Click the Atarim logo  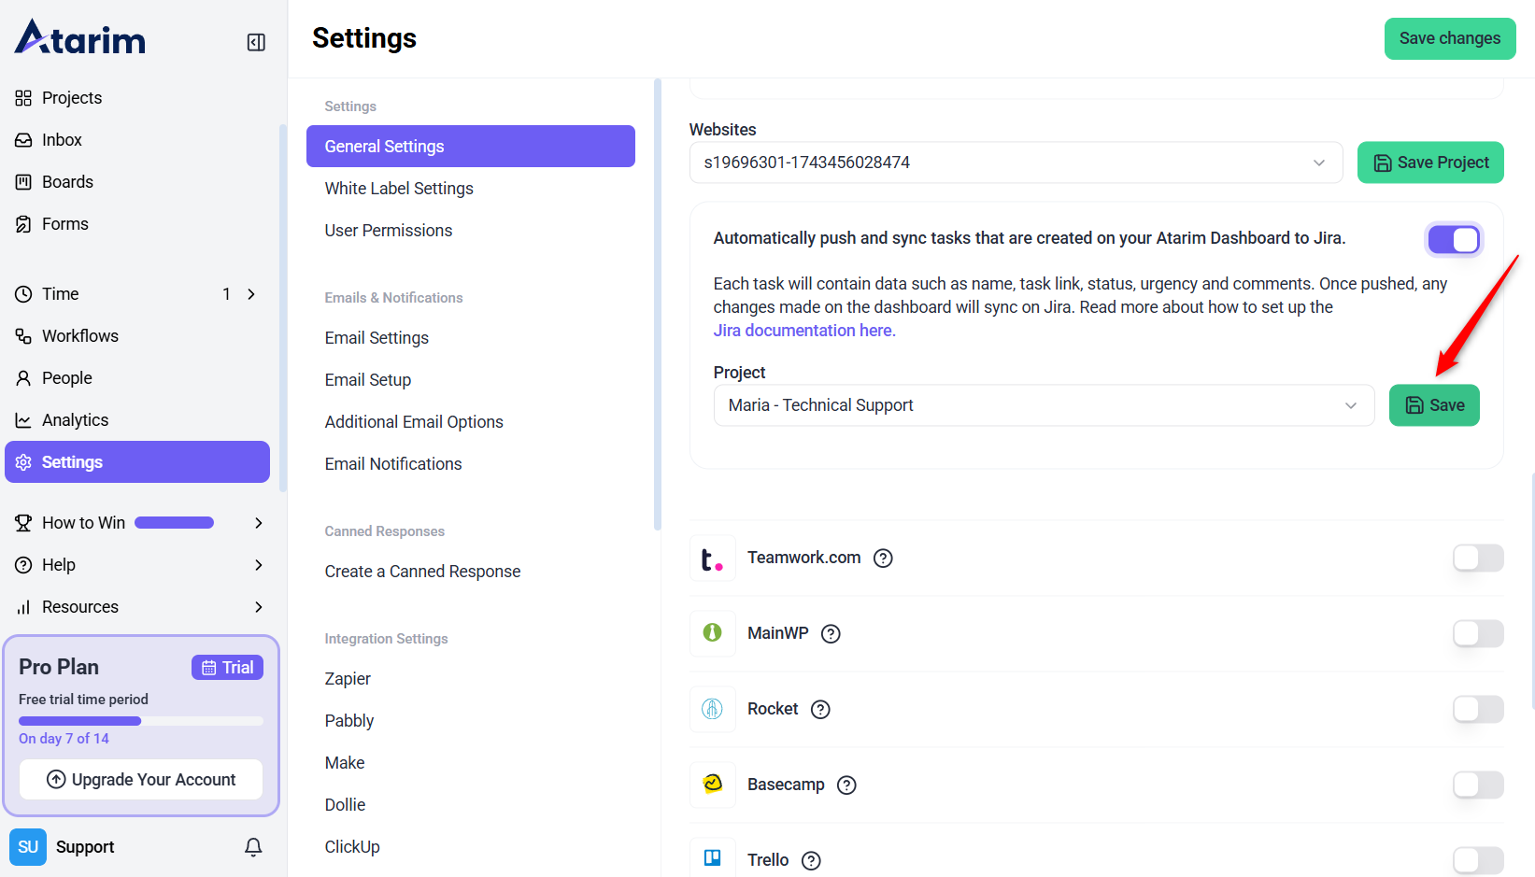pos(80,38)
